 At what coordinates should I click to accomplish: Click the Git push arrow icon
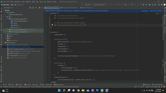click(141, 5)
